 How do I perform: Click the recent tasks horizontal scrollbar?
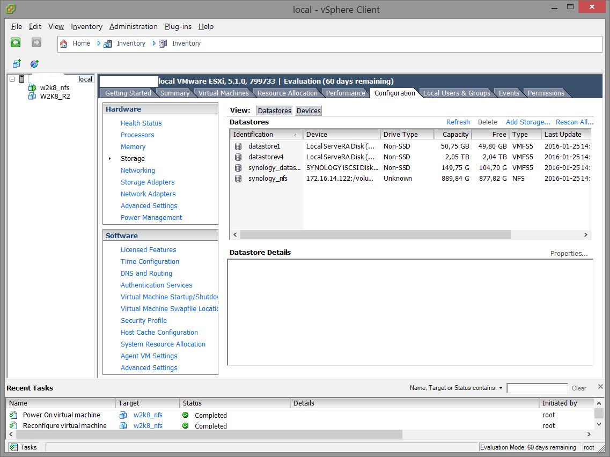point(209,434)
